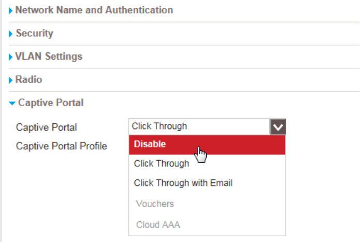Click the Captive Portal Profile label
This screenshot has height=242, width=360.
coord(61,146)
